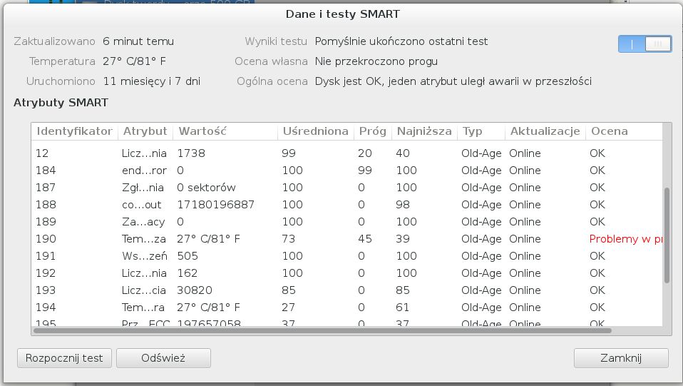Select attribute row with ID 192
Viewport: 683px width, 386px height.
347,273
